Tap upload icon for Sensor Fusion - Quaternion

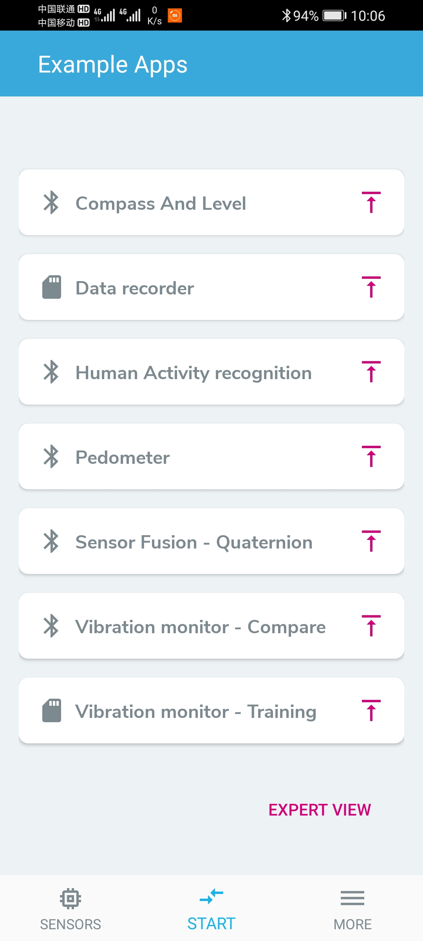371,541
